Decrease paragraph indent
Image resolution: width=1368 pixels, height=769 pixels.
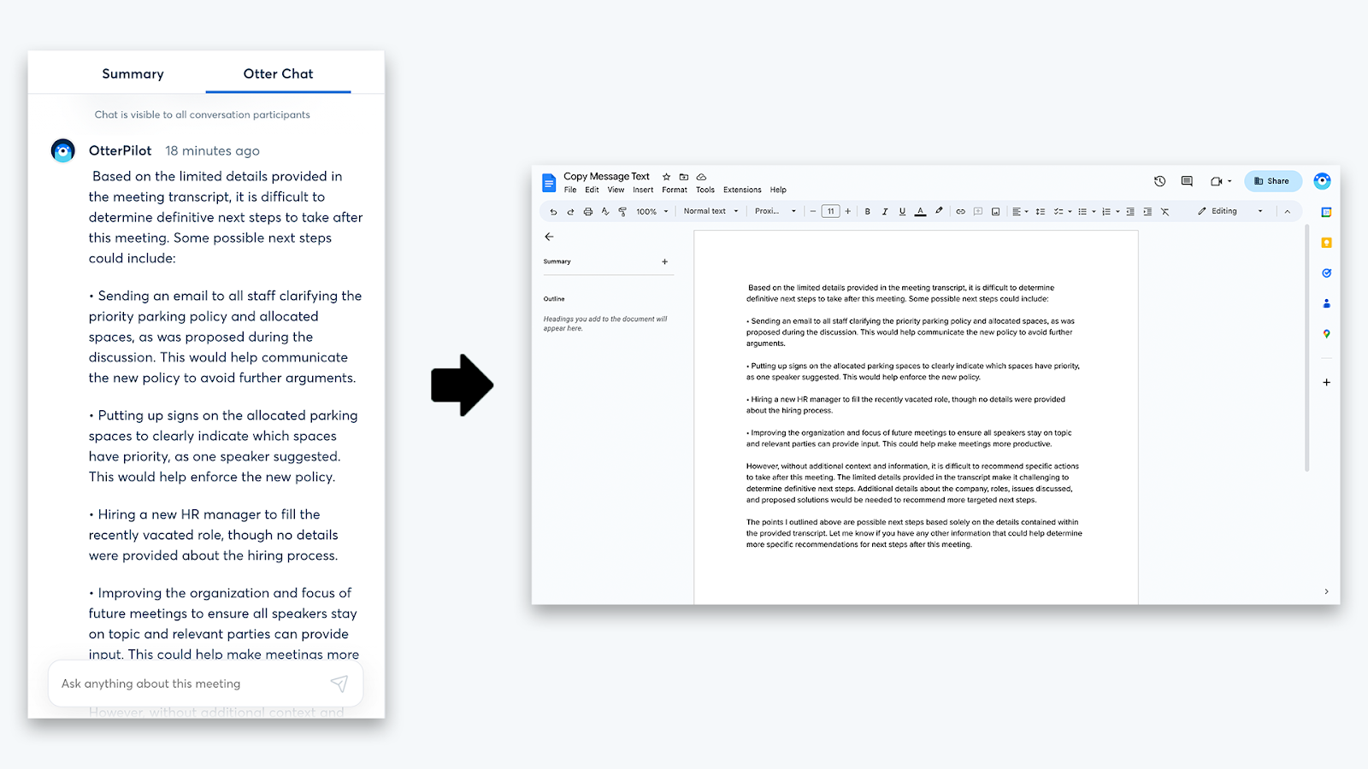click(1130, 211)
